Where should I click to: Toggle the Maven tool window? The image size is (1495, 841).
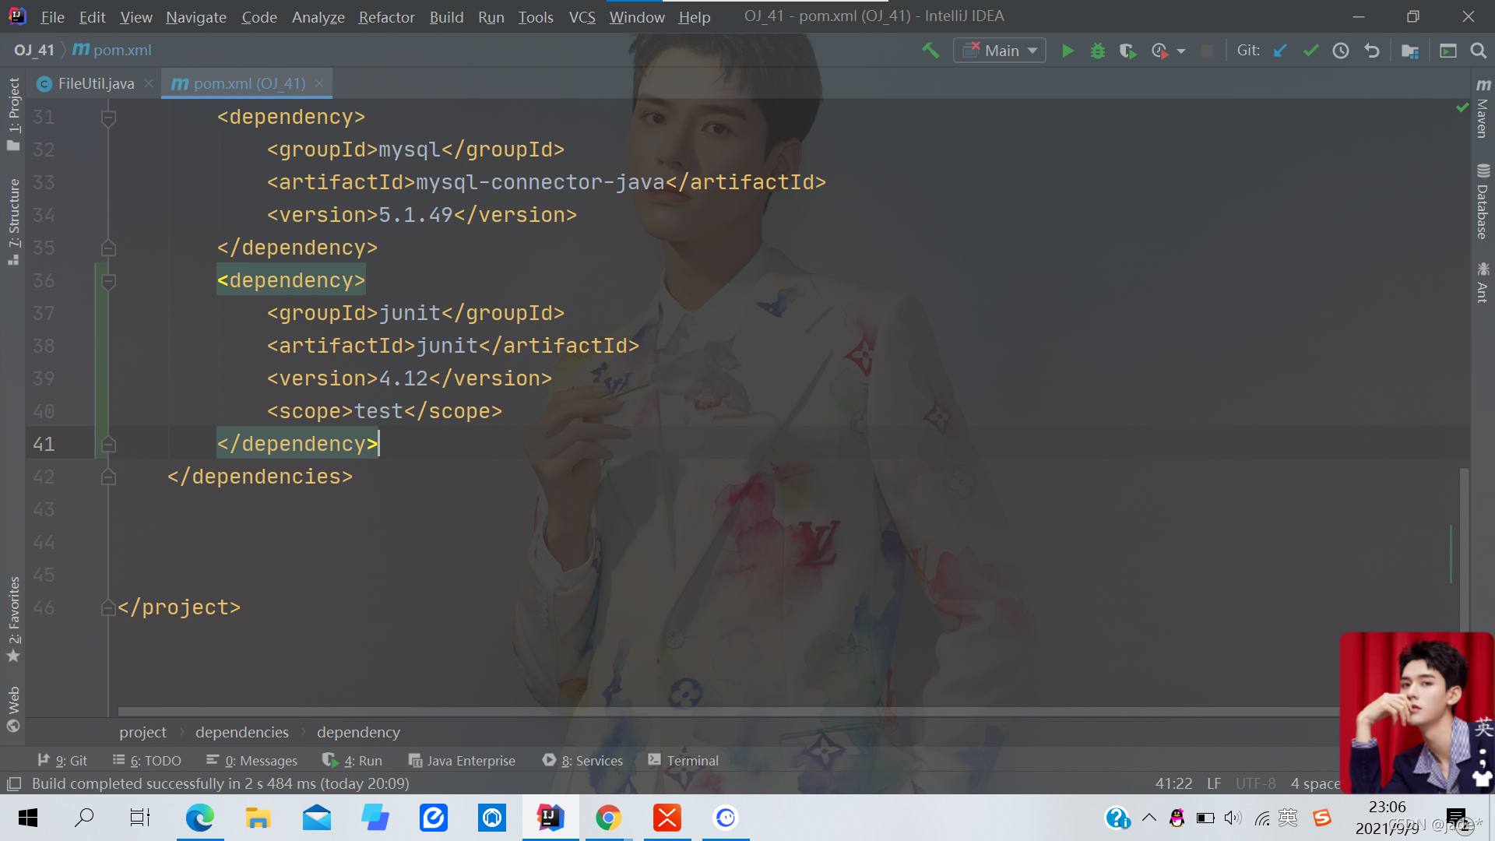(x=1483, y=109)
